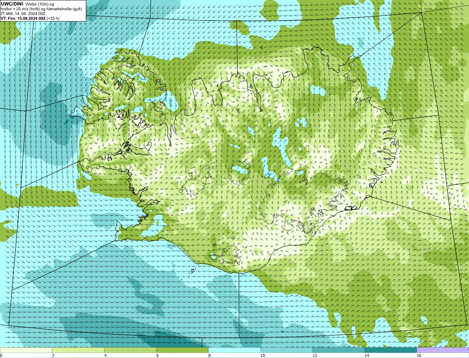Image resolution: width=469 pixels, height=358 pixels.
Task: Click the "UWC/DINI: Vindur (10m) og" title line
Action: click(x=27, y=4)
